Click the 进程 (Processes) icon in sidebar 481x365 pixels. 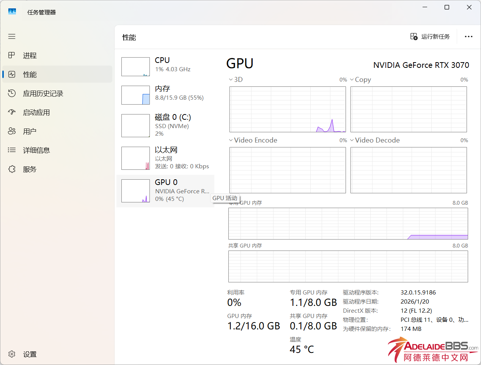click(12, 55)
